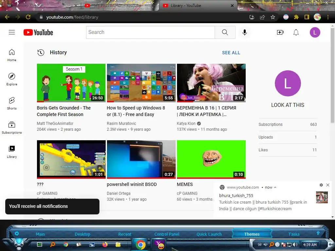Click the 4:39 AM clock
The height and width of the screenshot is (251, 335).
(x=310, y=245)
